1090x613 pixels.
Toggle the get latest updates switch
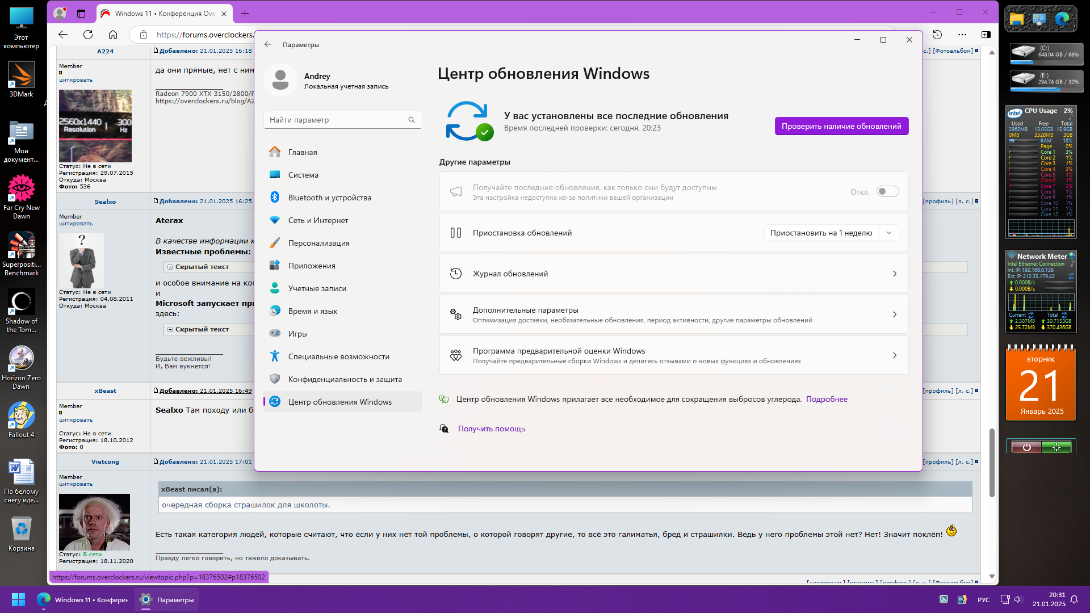pos(887,192)
